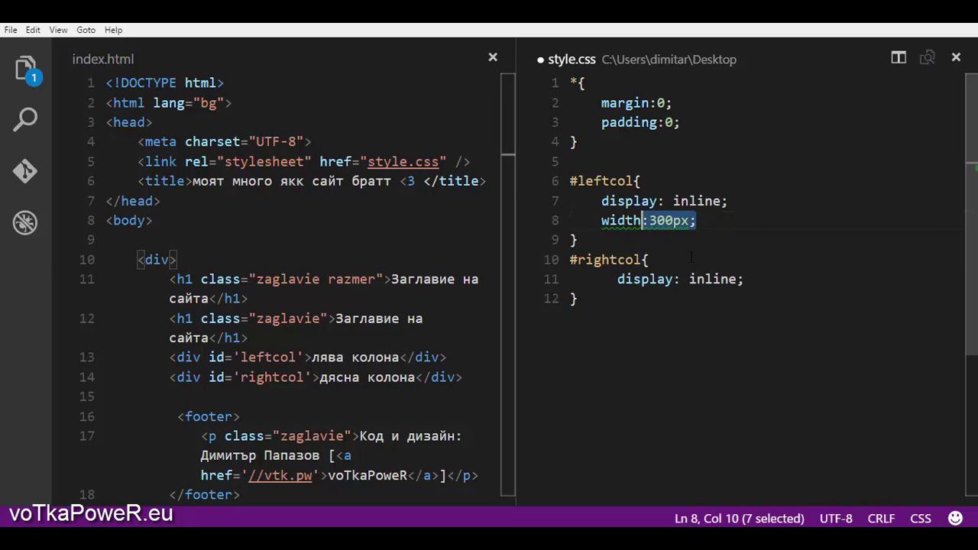Image resolution: width=978 pixels, height=550 pixels.
Task: Click the "#leftcol{" selector text
Action: [x=605, y=181]
